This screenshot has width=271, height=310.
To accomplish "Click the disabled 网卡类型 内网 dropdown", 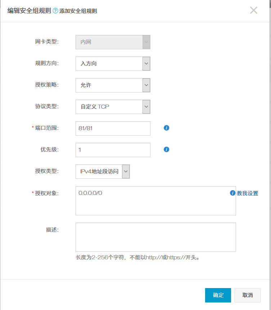I will (x=113, y=42).
